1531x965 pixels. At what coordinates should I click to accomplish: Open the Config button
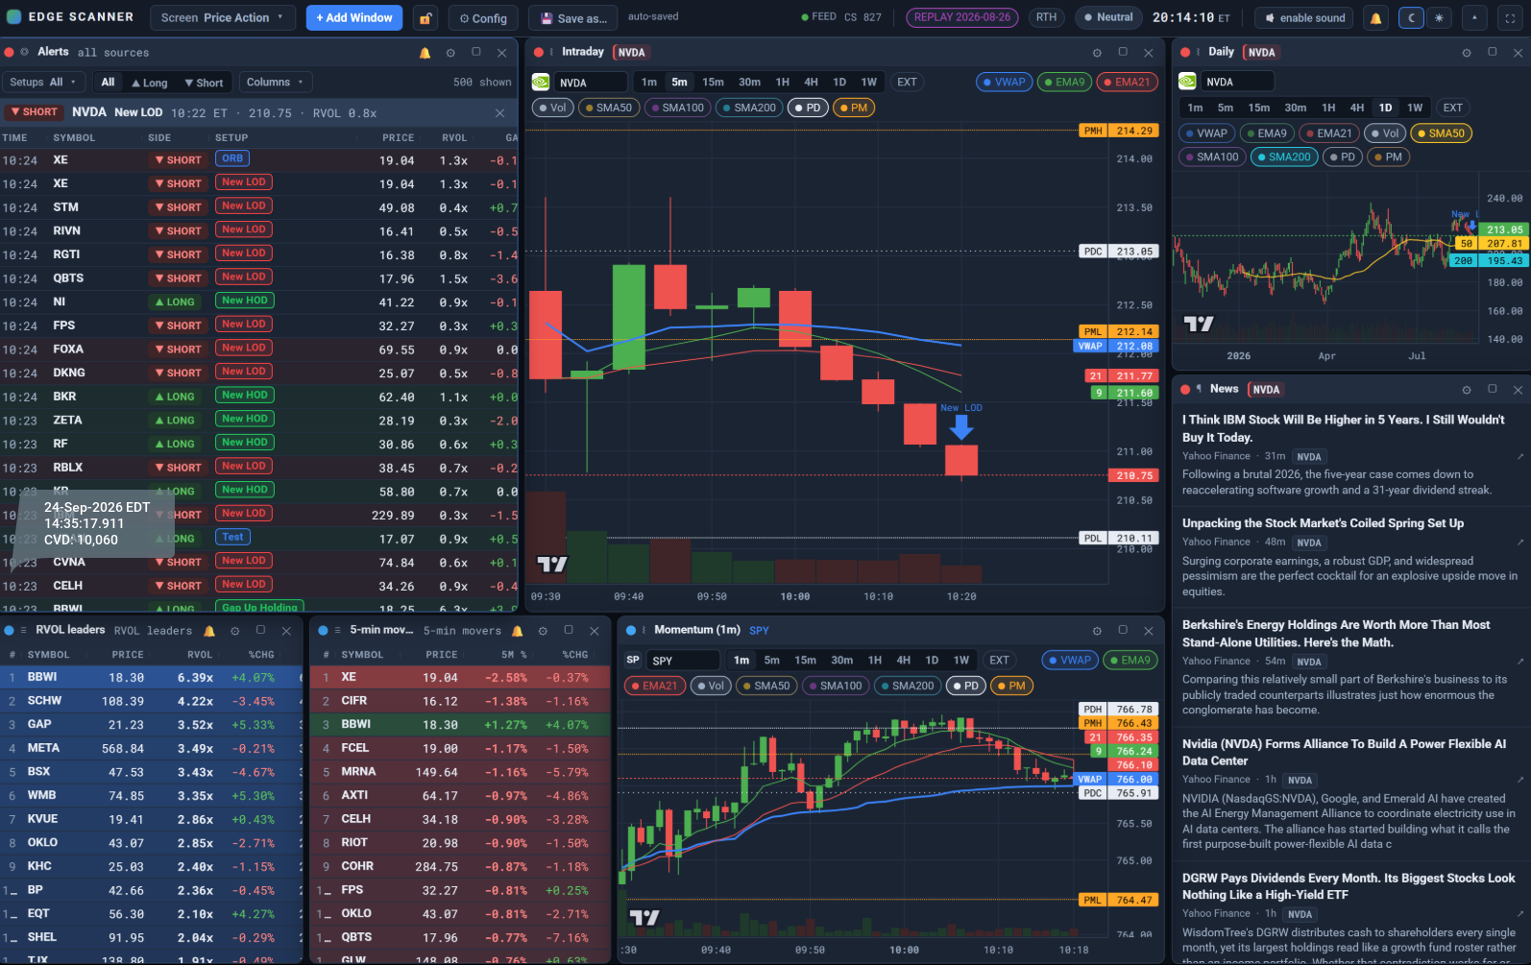click(x=483, y=18)
